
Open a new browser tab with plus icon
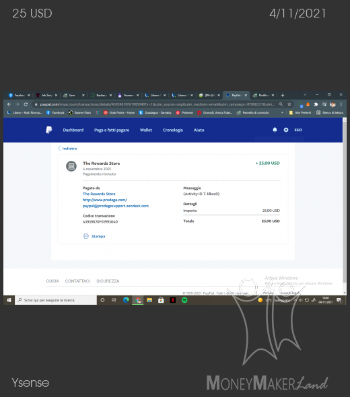click(x=283, y=95)
